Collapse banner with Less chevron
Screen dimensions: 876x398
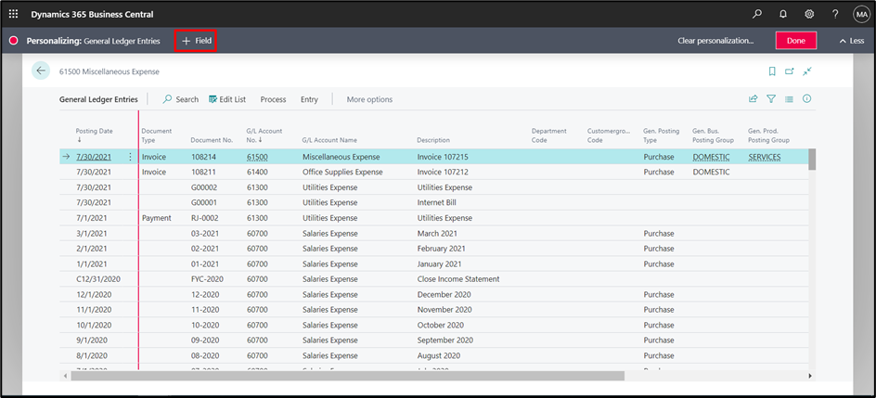tap(852, 41)
